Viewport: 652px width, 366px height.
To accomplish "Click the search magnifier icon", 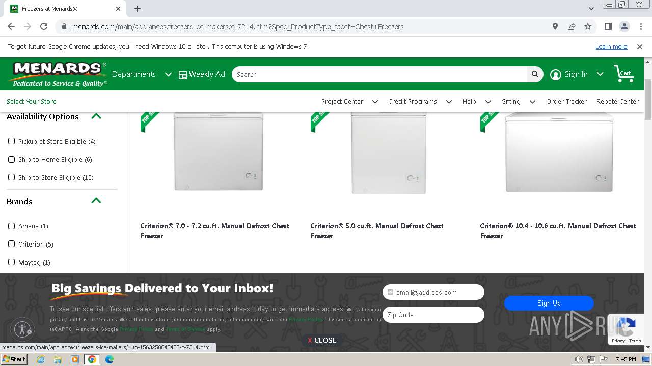I will pyautogui.click(x=535, y=74).
